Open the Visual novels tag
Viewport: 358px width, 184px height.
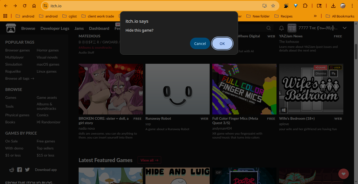pos(47,57)
